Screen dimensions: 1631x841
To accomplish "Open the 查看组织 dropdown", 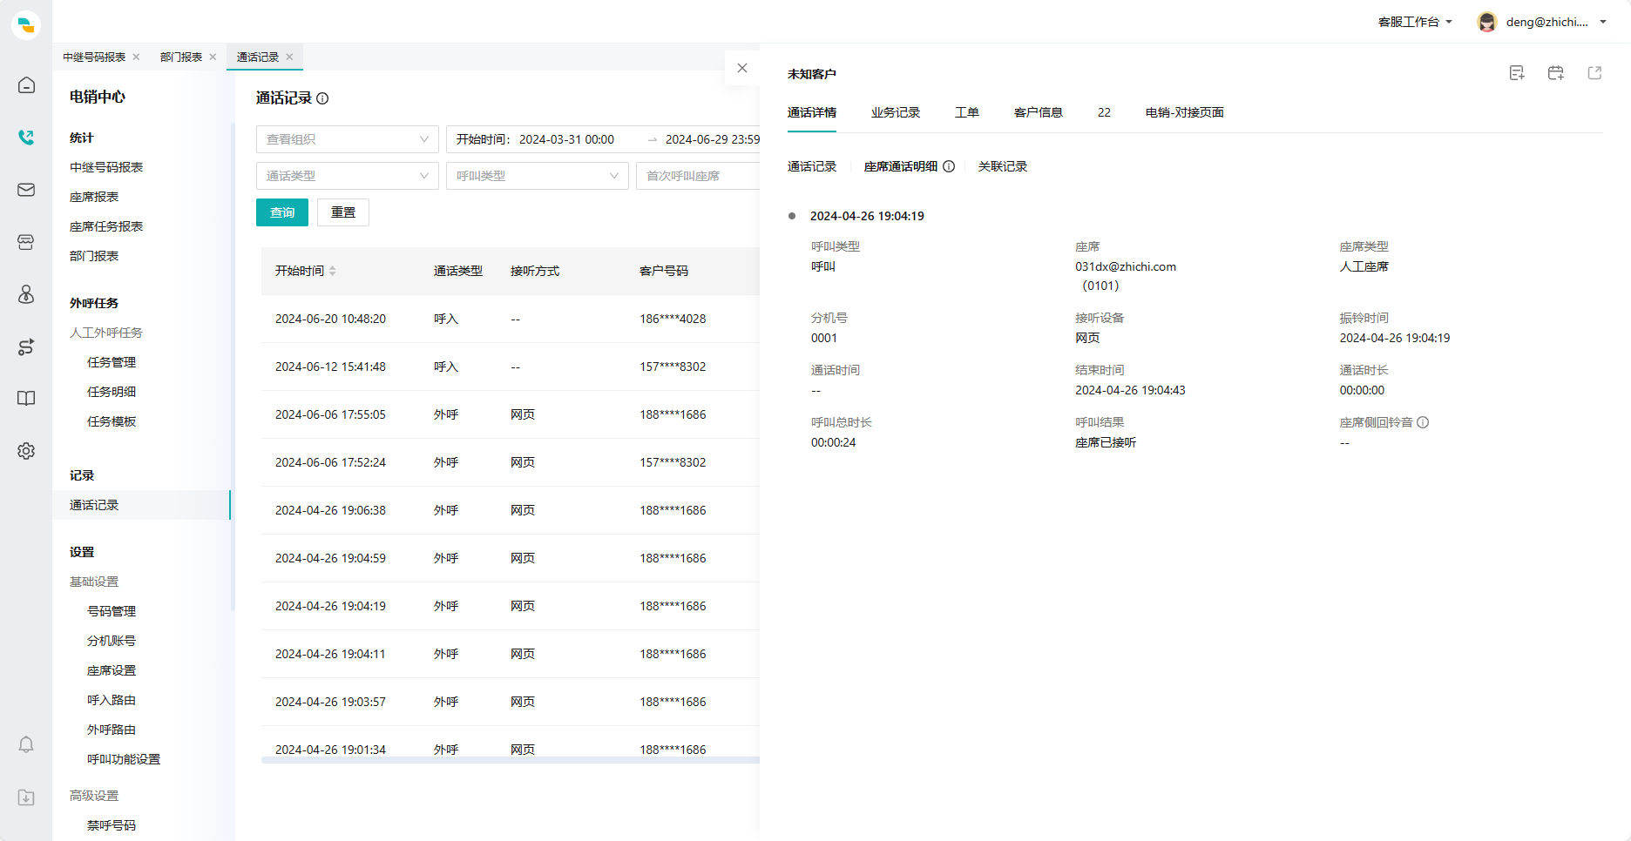I will pos(348,139).
